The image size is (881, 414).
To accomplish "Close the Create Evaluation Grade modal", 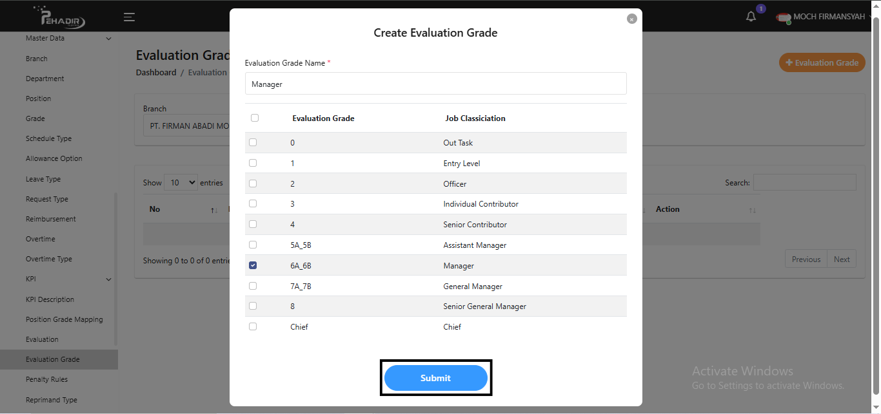I will pyautogui.click(x=631, y=19).
